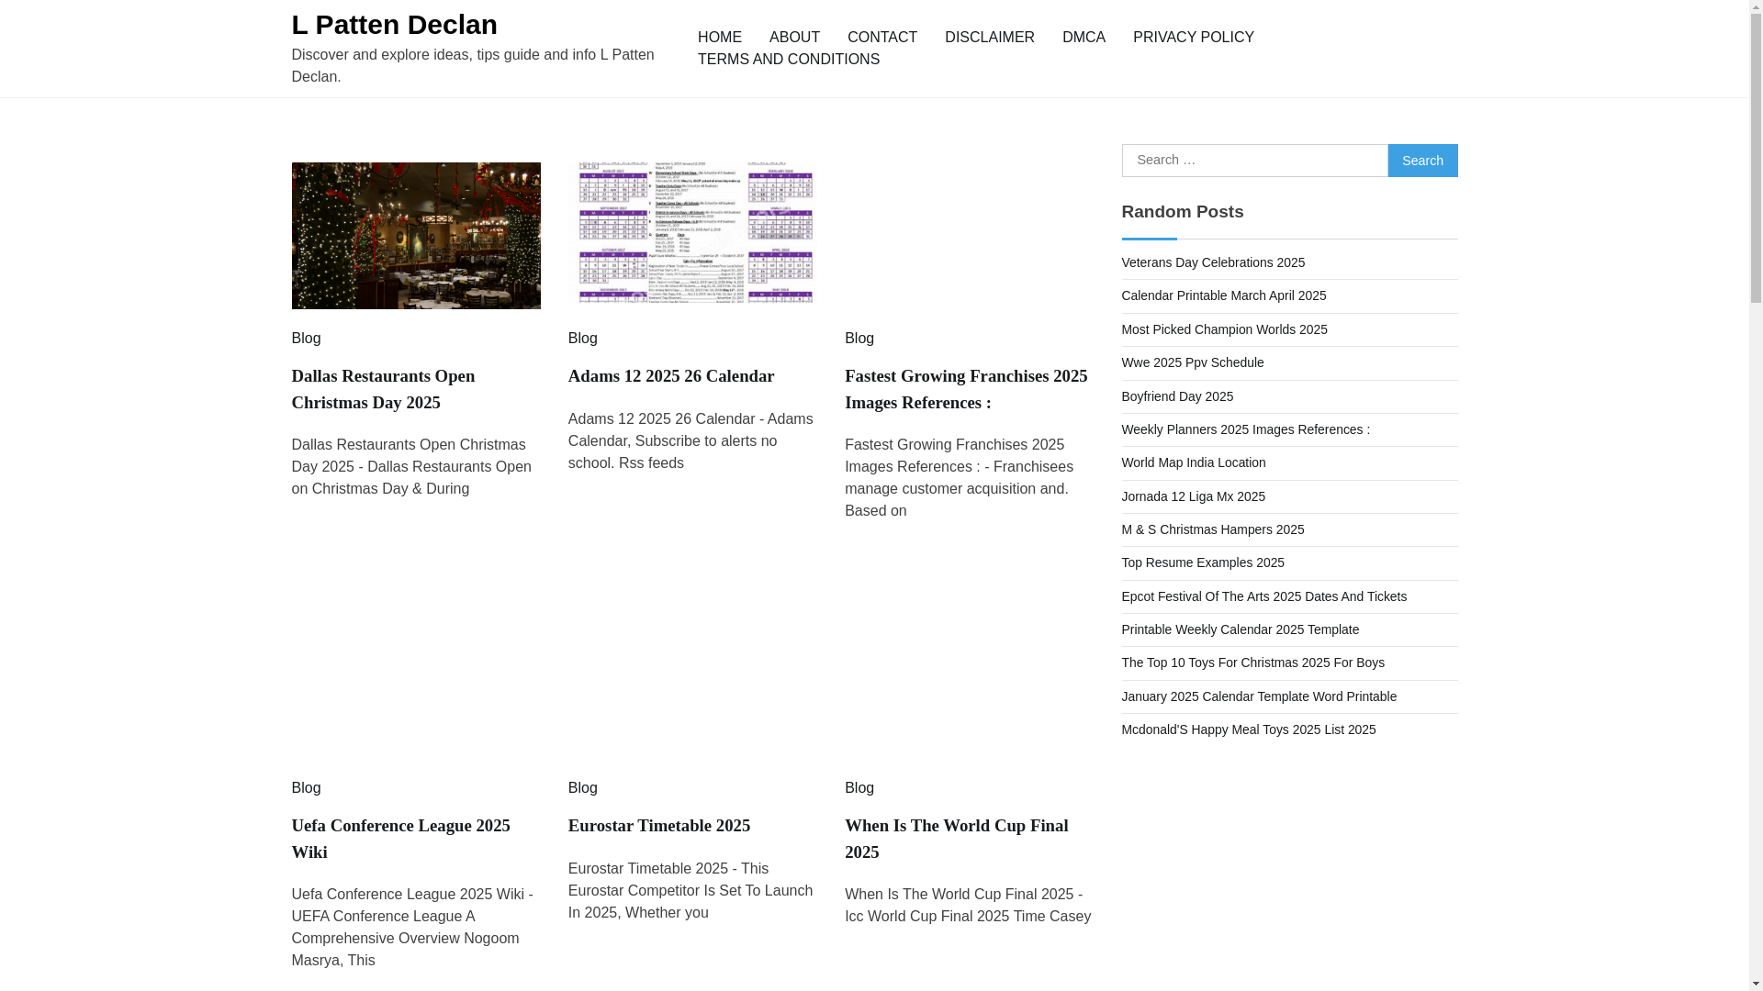Focus the Search input field
This screenshot has width=1763, height=991.
1253,161
